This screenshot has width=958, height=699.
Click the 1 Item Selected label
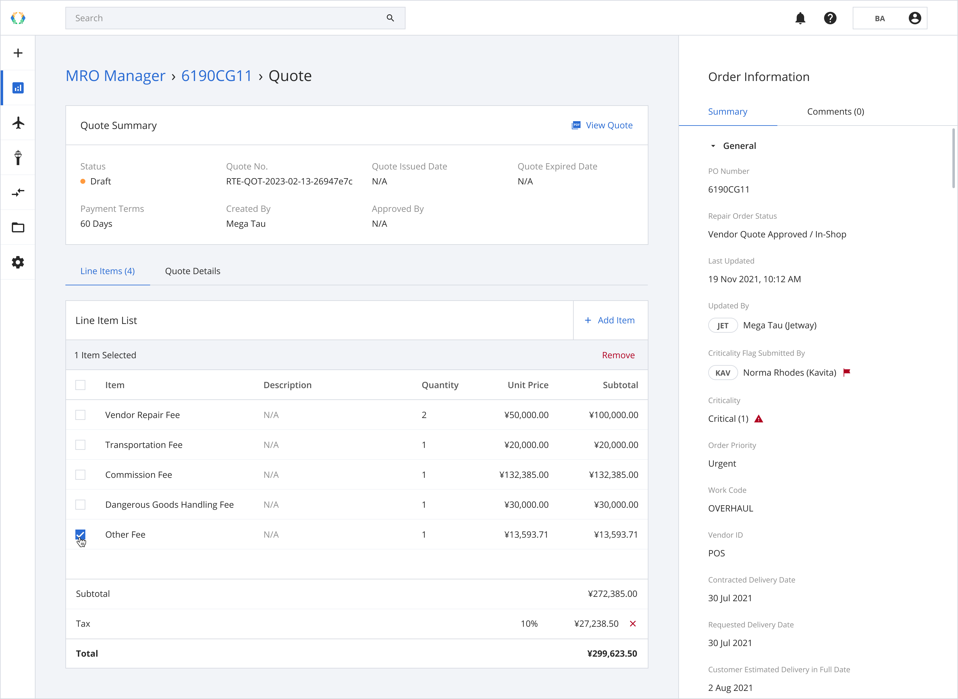click(x=105, y=355)
